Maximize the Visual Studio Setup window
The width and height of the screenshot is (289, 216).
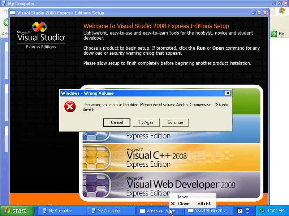click(259, 13)
